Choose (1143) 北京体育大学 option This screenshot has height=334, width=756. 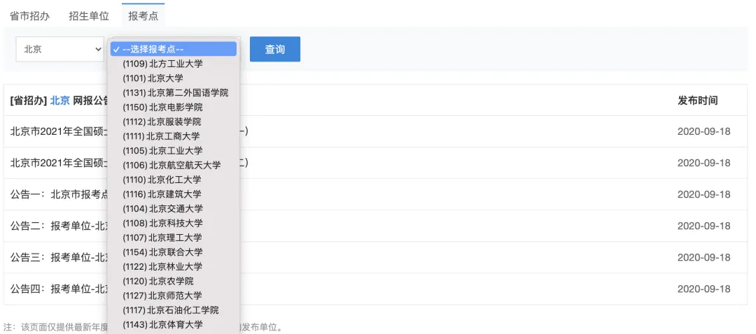click(174, 324)
